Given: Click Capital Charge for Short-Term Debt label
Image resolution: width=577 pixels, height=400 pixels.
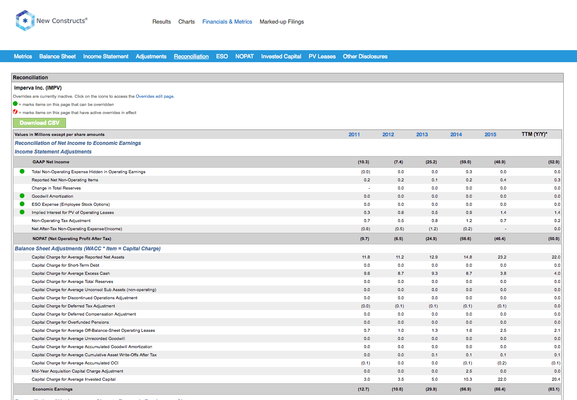Looking at the screenshot, I should (x=65, y=265).
